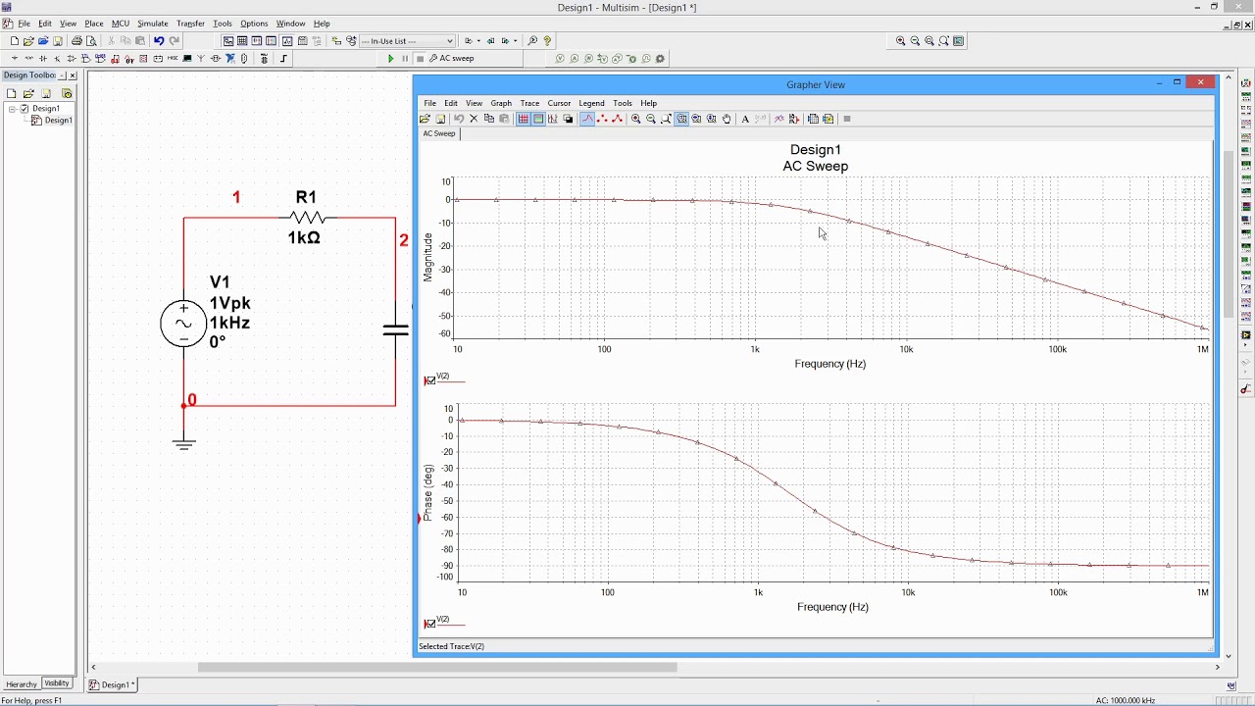Click zoom in icon at top right toolbar
This screenshot has width=1255, height=706.
coord(900,41)
